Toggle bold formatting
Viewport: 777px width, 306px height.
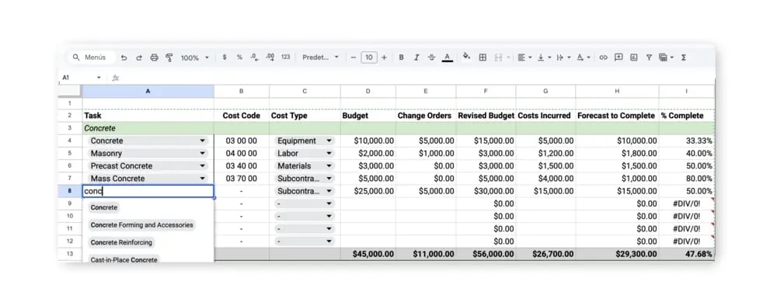click(x=402, y=57)
